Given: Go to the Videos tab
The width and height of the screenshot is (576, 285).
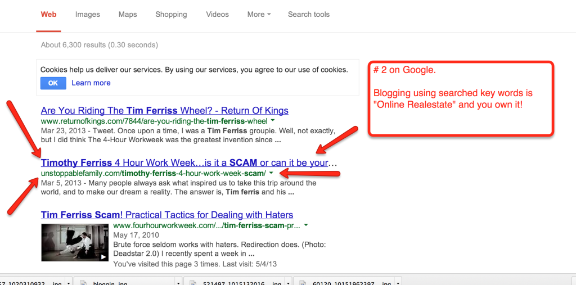Looking at the screenshot, I should click(217, 15).
